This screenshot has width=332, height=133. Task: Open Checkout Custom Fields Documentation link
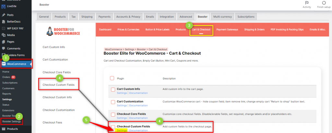[138, 130]
